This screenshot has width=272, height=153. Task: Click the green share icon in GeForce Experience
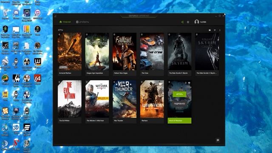182,22
